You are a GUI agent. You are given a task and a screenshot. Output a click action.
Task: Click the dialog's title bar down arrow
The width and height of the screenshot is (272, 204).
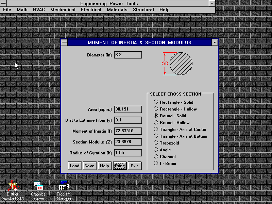214,42
